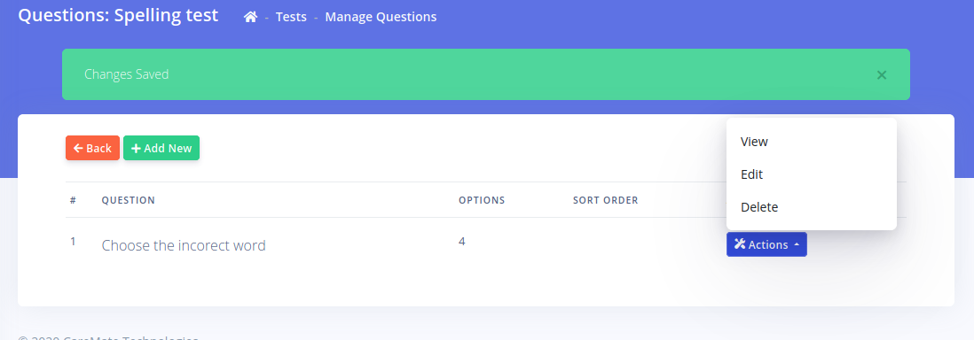The width and height of the screenshot is (974, 340).
Task: Click the Sort Order column header
Action: [x=606, y=200]
